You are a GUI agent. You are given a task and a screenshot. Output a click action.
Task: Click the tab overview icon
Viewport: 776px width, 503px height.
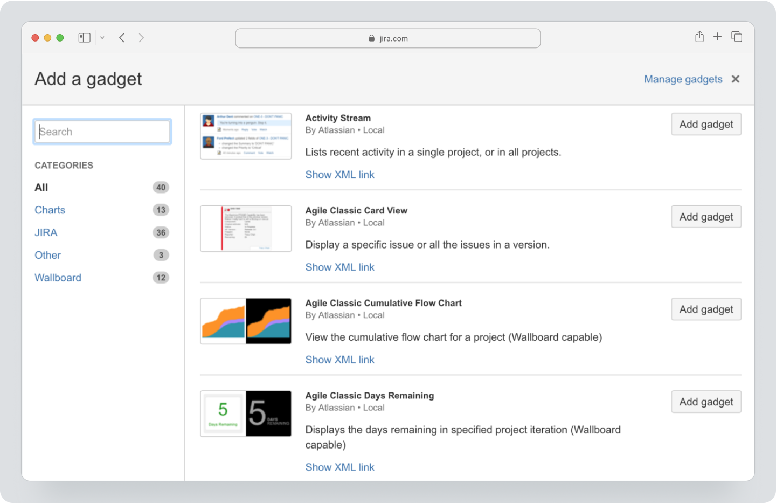(x=736, y=37)
